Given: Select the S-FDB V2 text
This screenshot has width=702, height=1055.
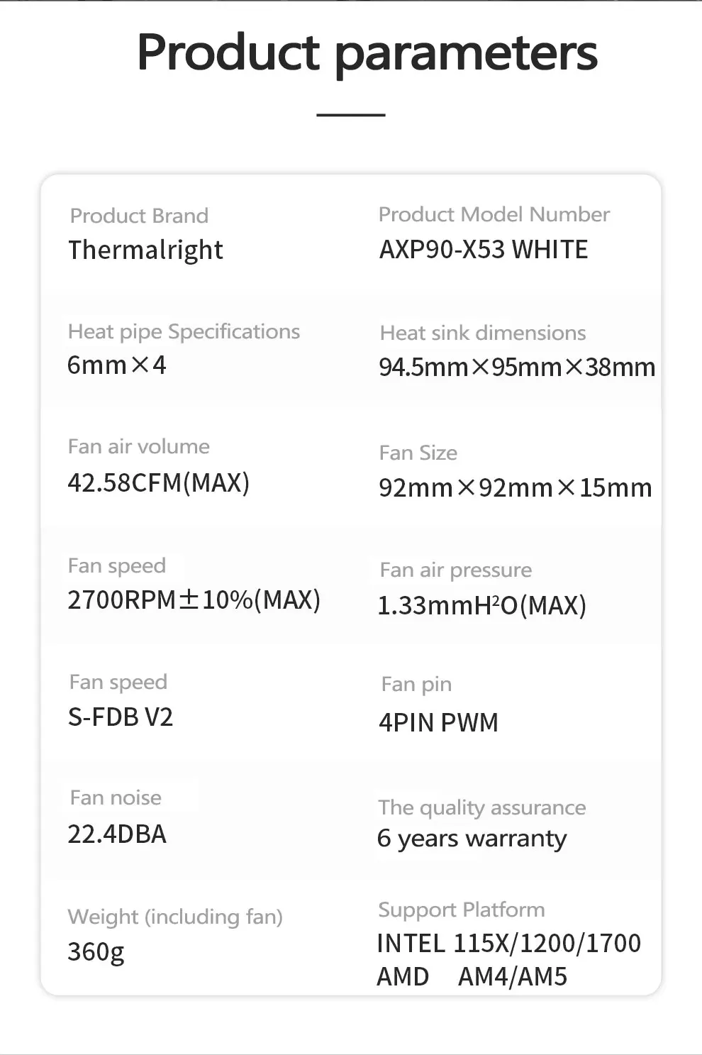Looking at the screenshot, I should (x=121, y=717).
